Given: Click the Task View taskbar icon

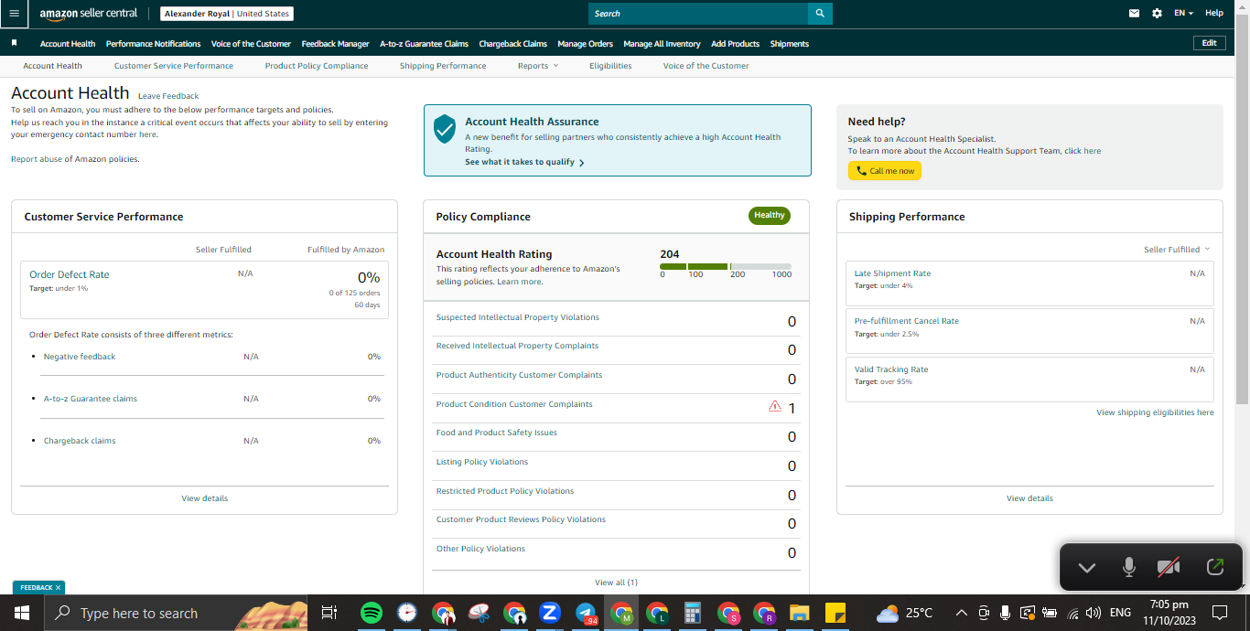Looking at the screenshot, I should tap(329, 613).
